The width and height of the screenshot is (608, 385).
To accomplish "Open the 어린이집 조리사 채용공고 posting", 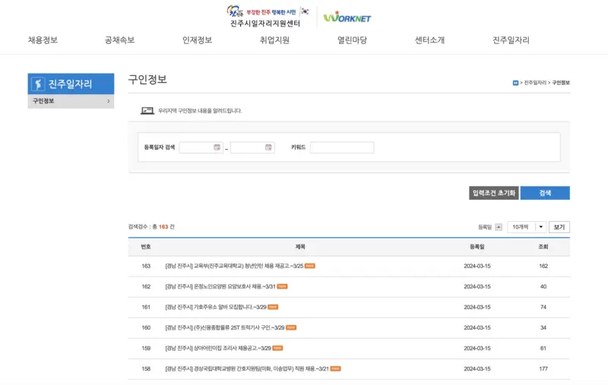I will coord(218,349).
